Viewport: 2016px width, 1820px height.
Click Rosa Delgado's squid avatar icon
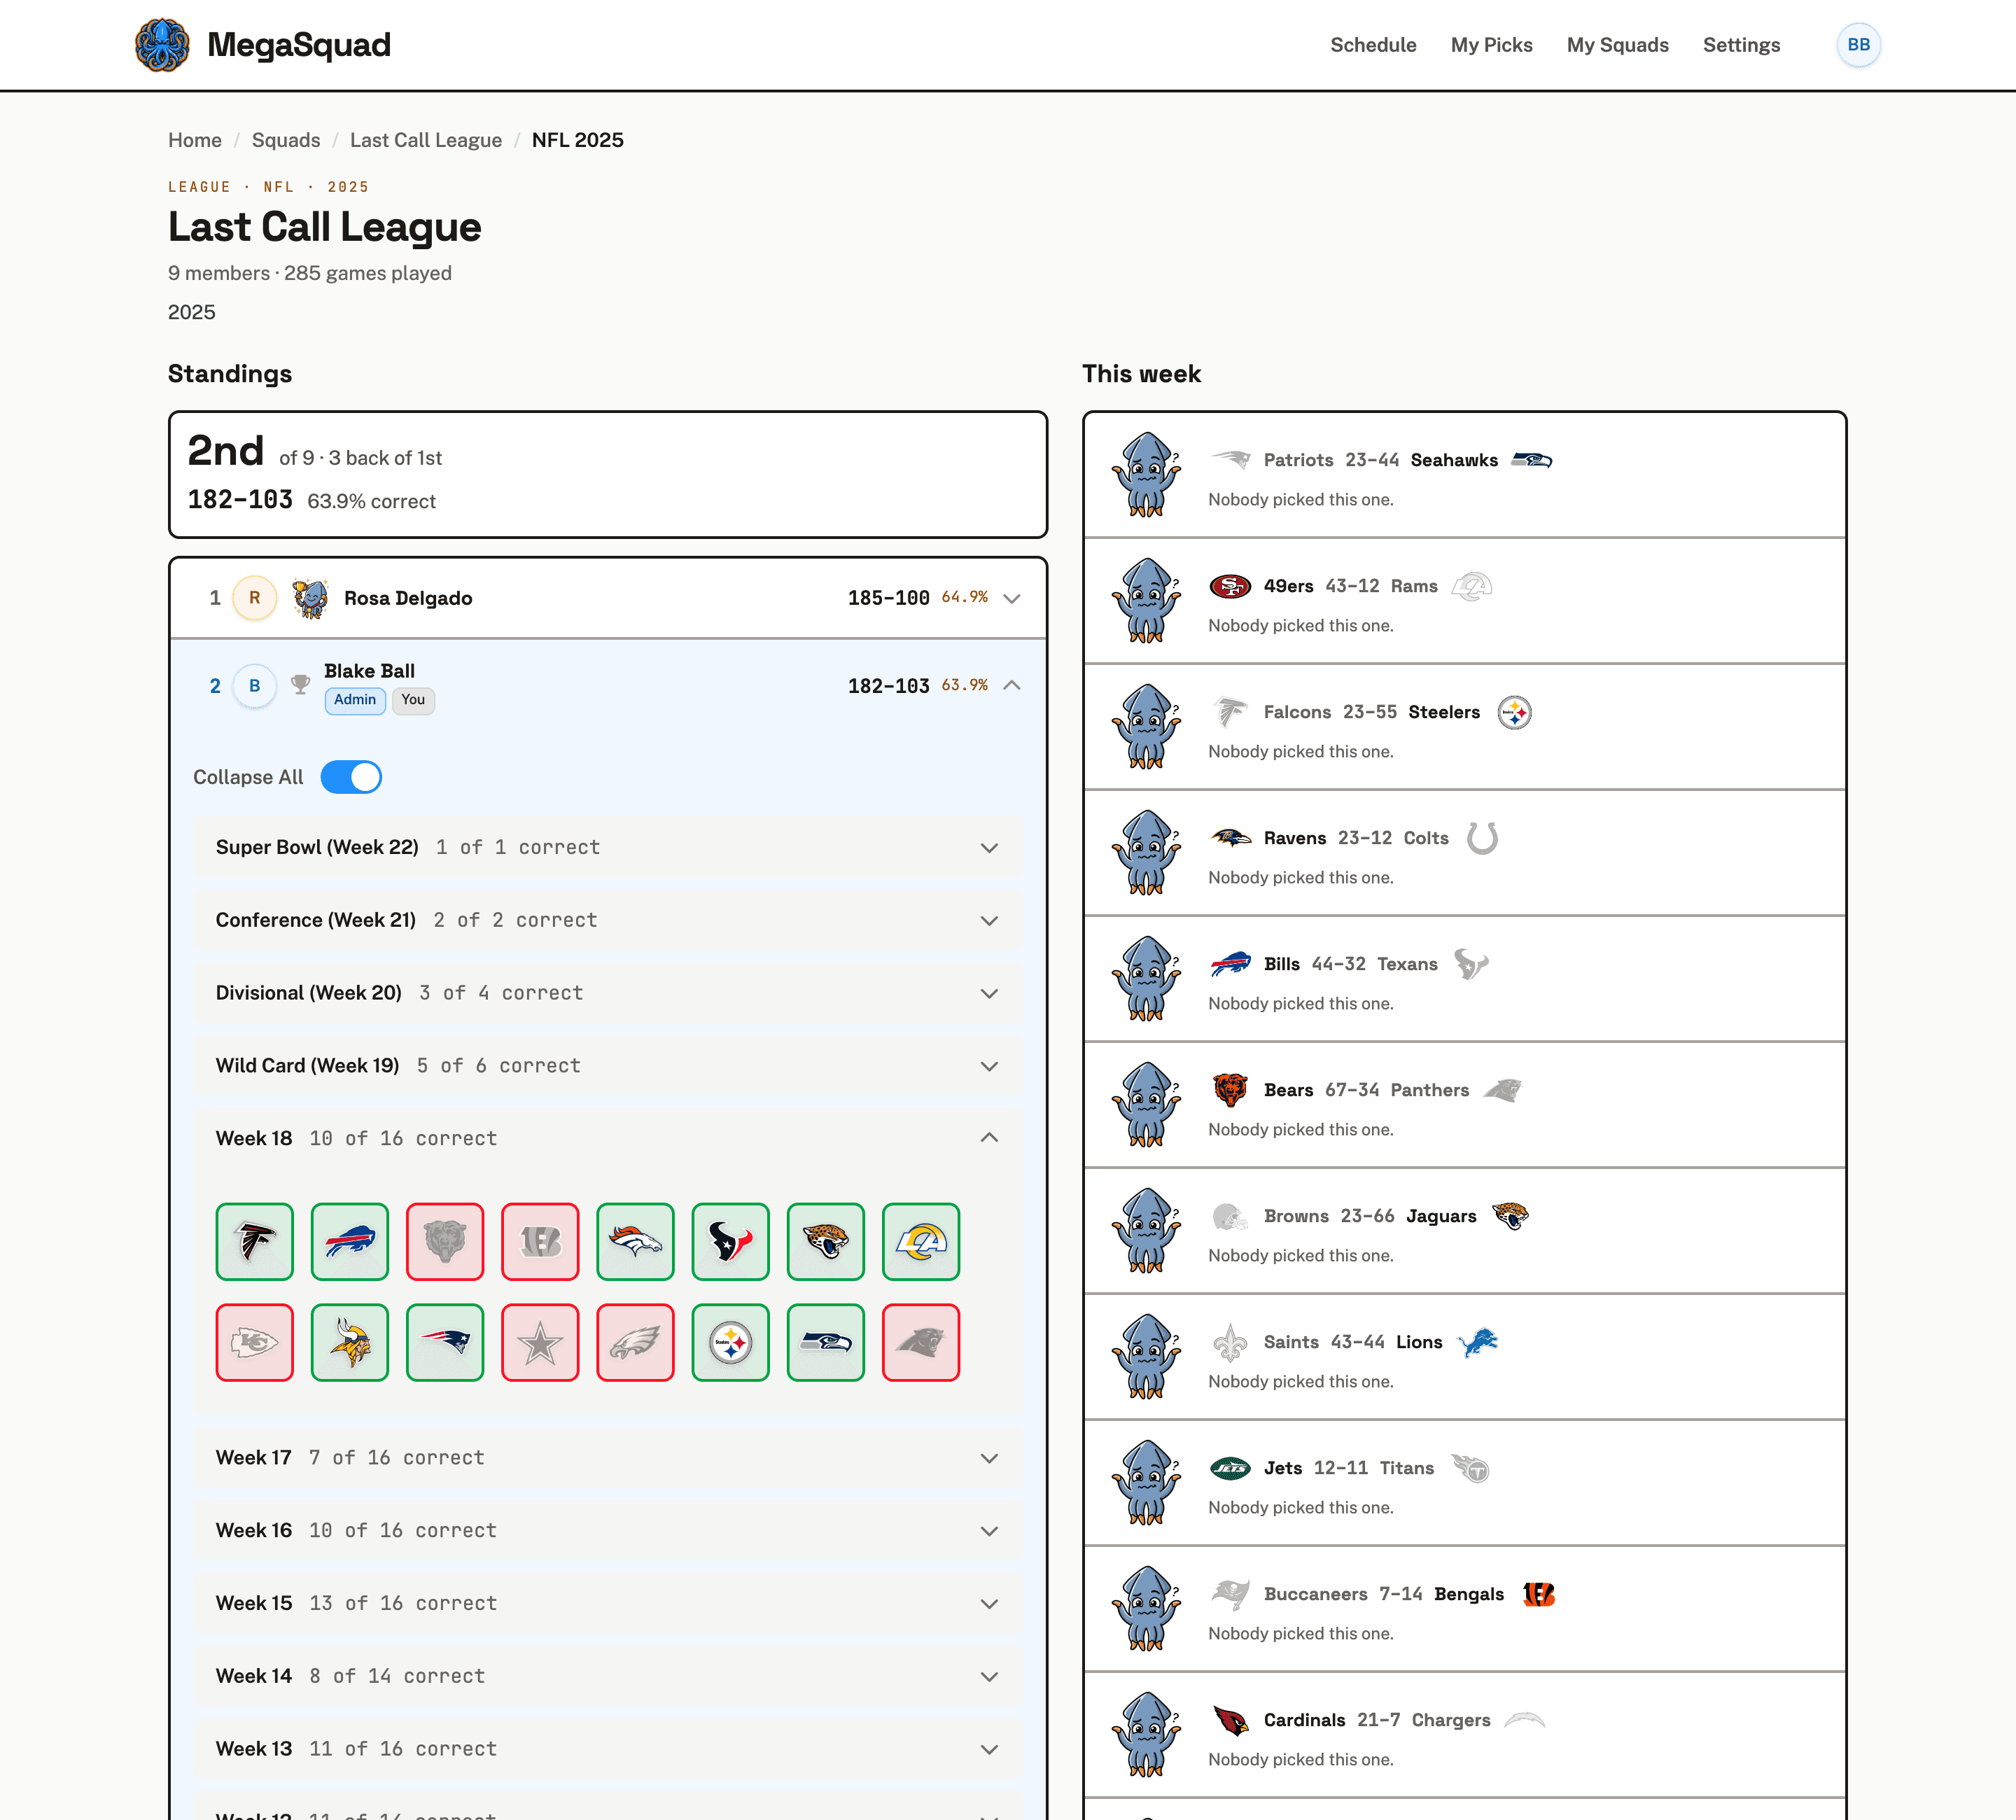click(x=310, y=598)
